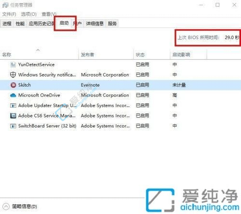Sort by the 发布者 column header
241x214 pixels.
[87, 55]
